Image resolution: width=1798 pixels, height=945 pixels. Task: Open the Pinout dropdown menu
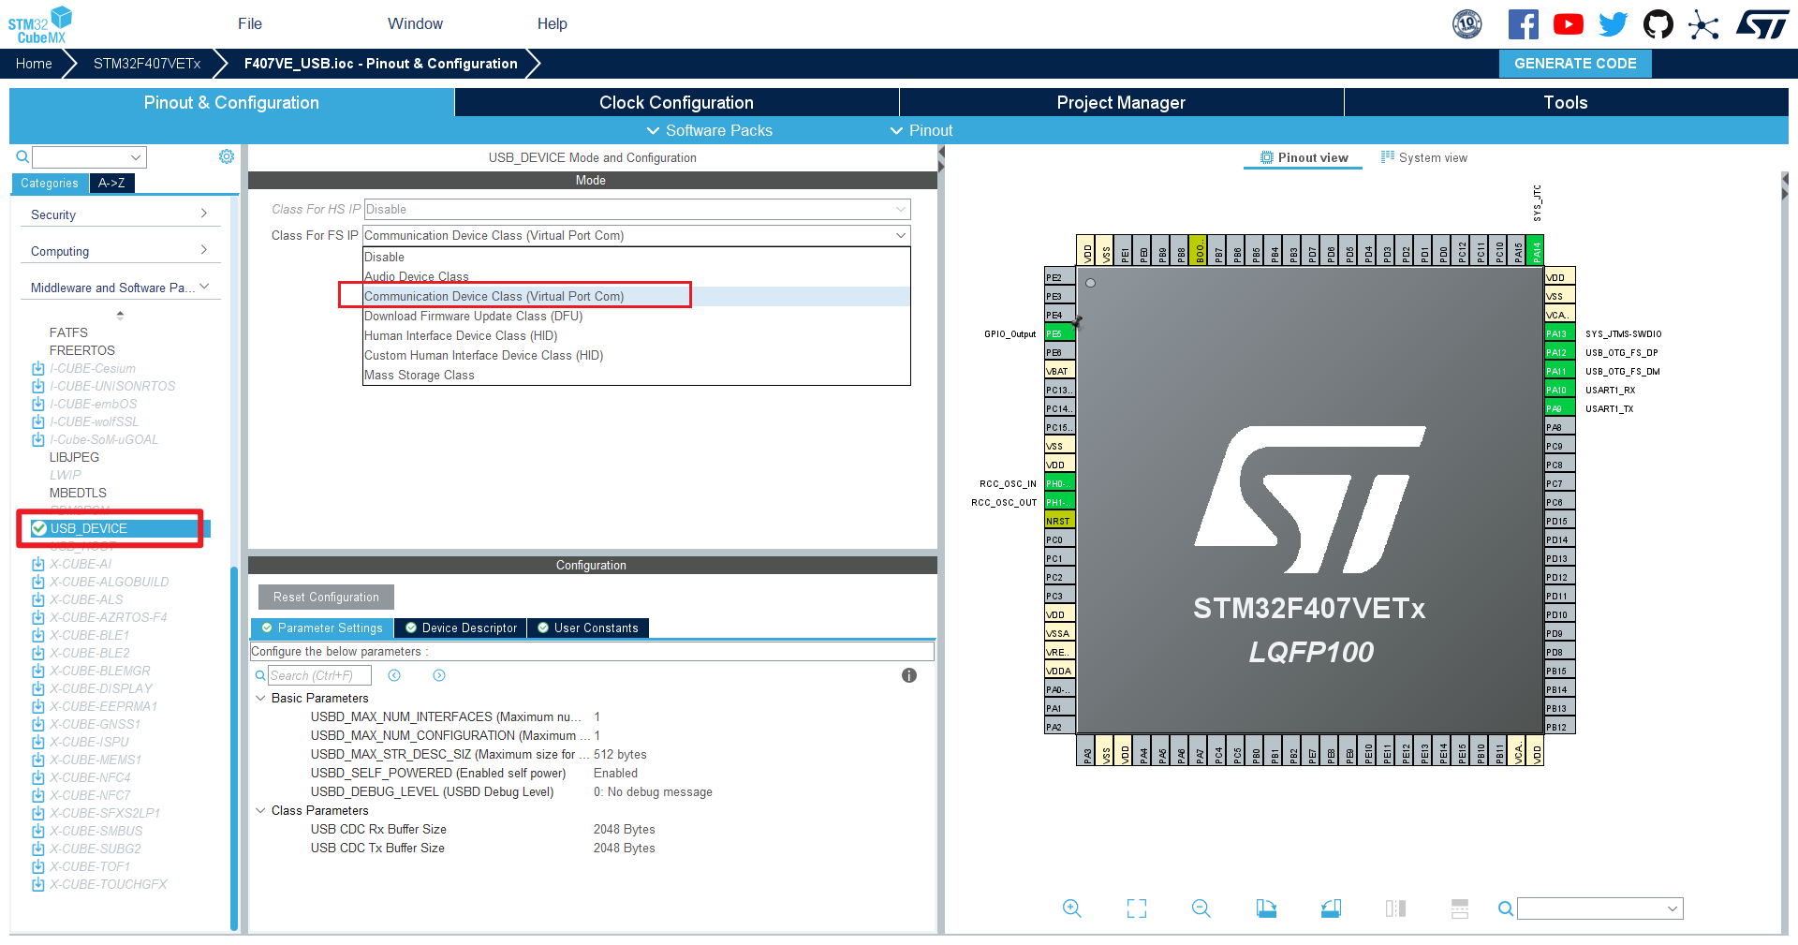(921, 130)
